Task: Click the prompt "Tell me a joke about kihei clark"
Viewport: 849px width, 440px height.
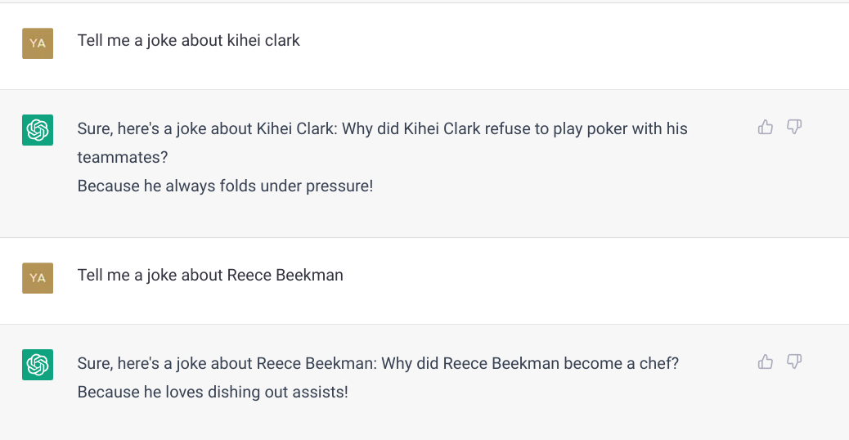Action: (188, 40)
